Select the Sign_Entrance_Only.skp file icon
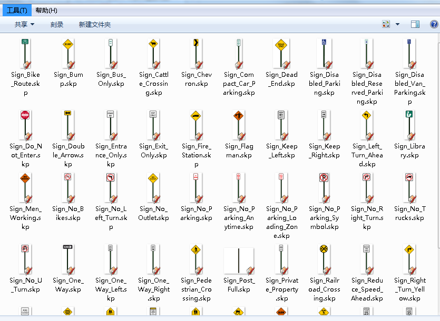The image size is (440, 321). pos(111,125)
